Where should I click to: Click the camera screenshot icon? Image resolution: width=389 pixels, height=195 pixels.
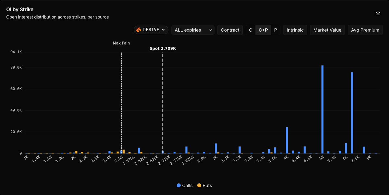coord(378,14)
